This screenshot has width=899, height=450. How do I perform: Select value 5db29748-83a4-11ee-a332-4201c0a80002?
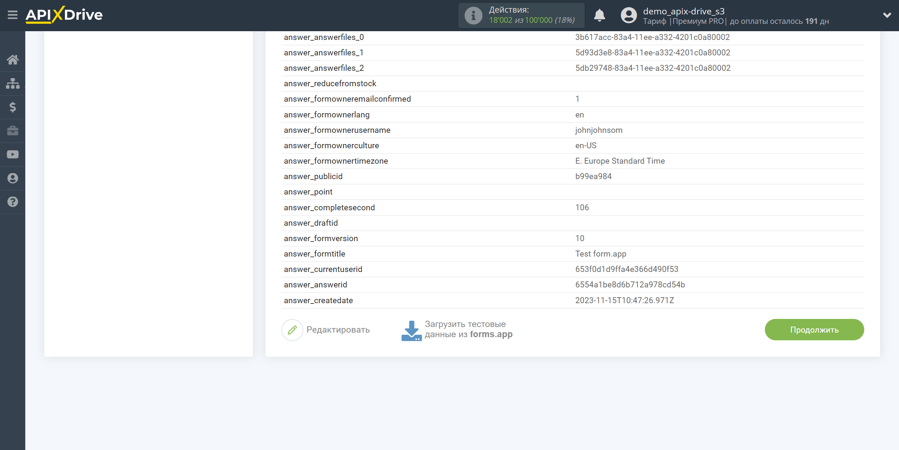(653, 68)
